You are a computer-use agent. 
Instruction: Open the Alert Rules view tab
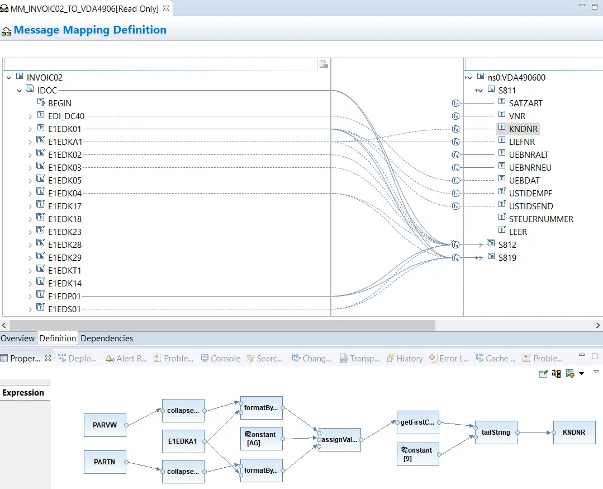pyautogui.click(x=126, y=359)
